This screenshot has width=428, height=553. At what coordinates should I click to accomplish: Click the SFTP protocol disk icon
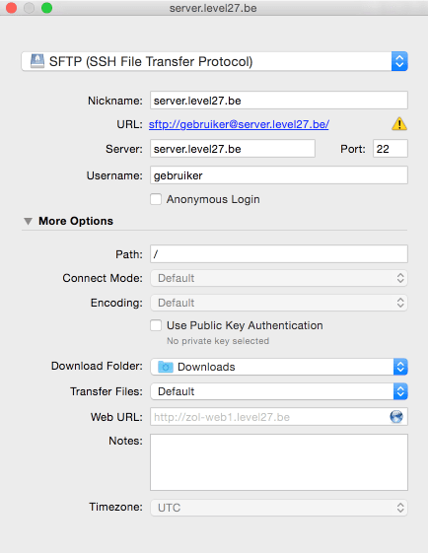point(37,61)
